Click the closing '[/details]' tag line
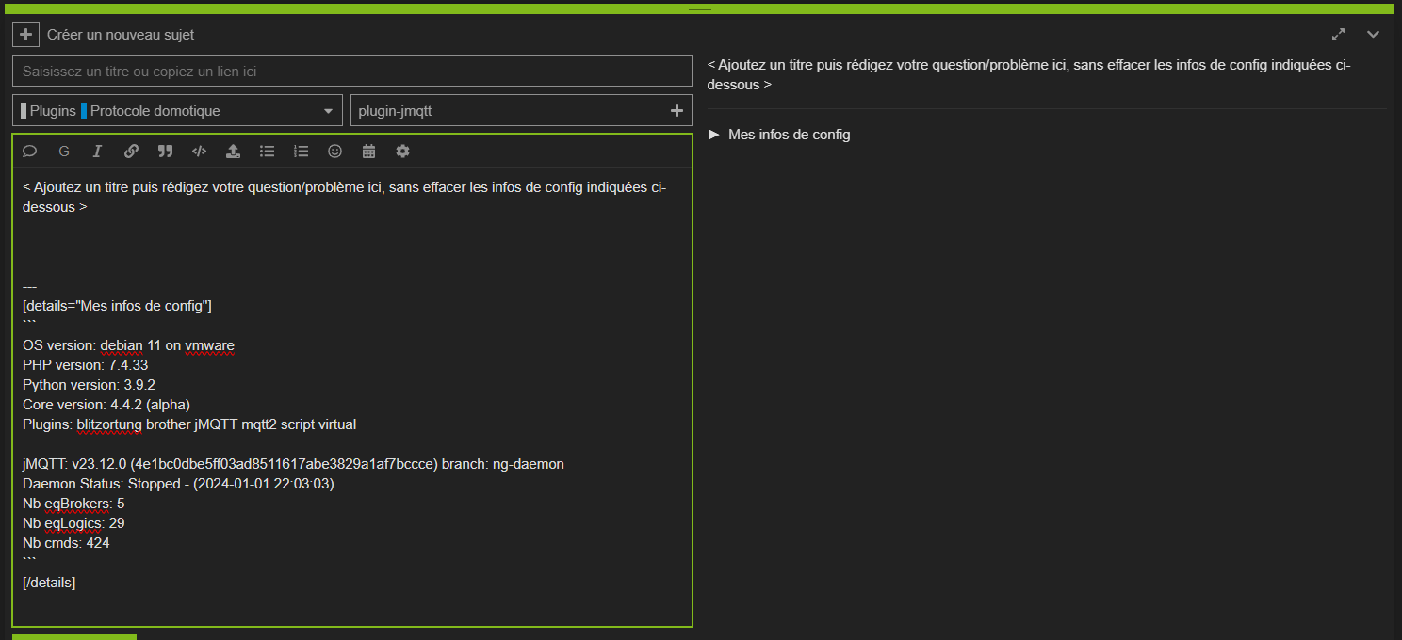This screenshot has height=640, width=1402. (x=49, y=583)
